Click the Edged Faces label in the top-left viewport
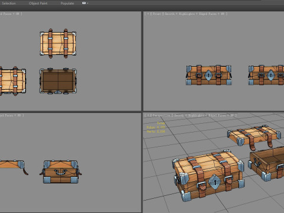The image size is (284, 213). click(x=6, y=14)
